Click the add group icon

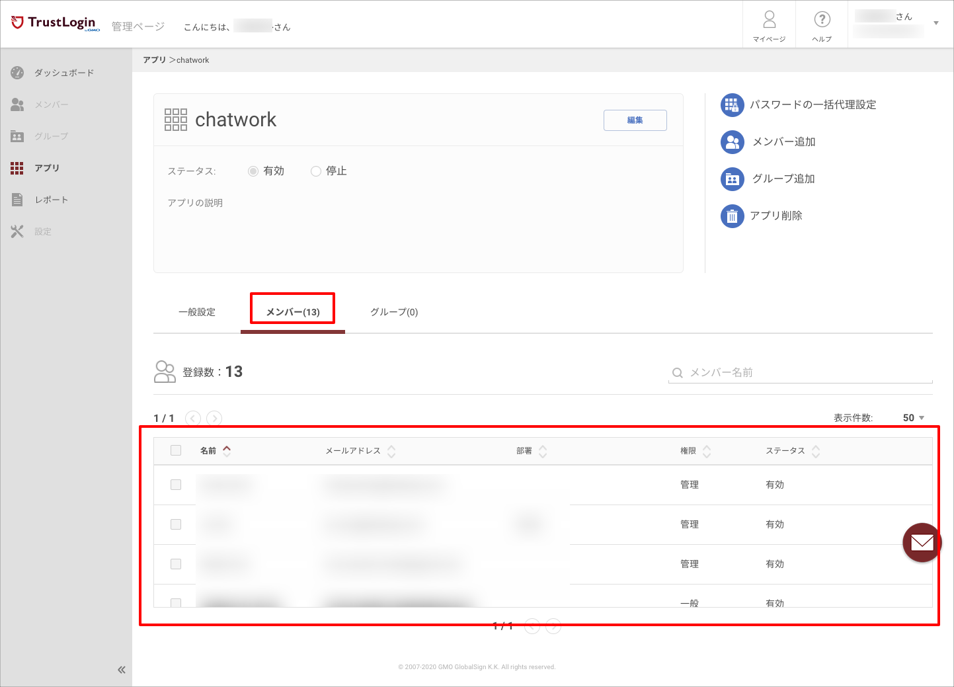732,179
